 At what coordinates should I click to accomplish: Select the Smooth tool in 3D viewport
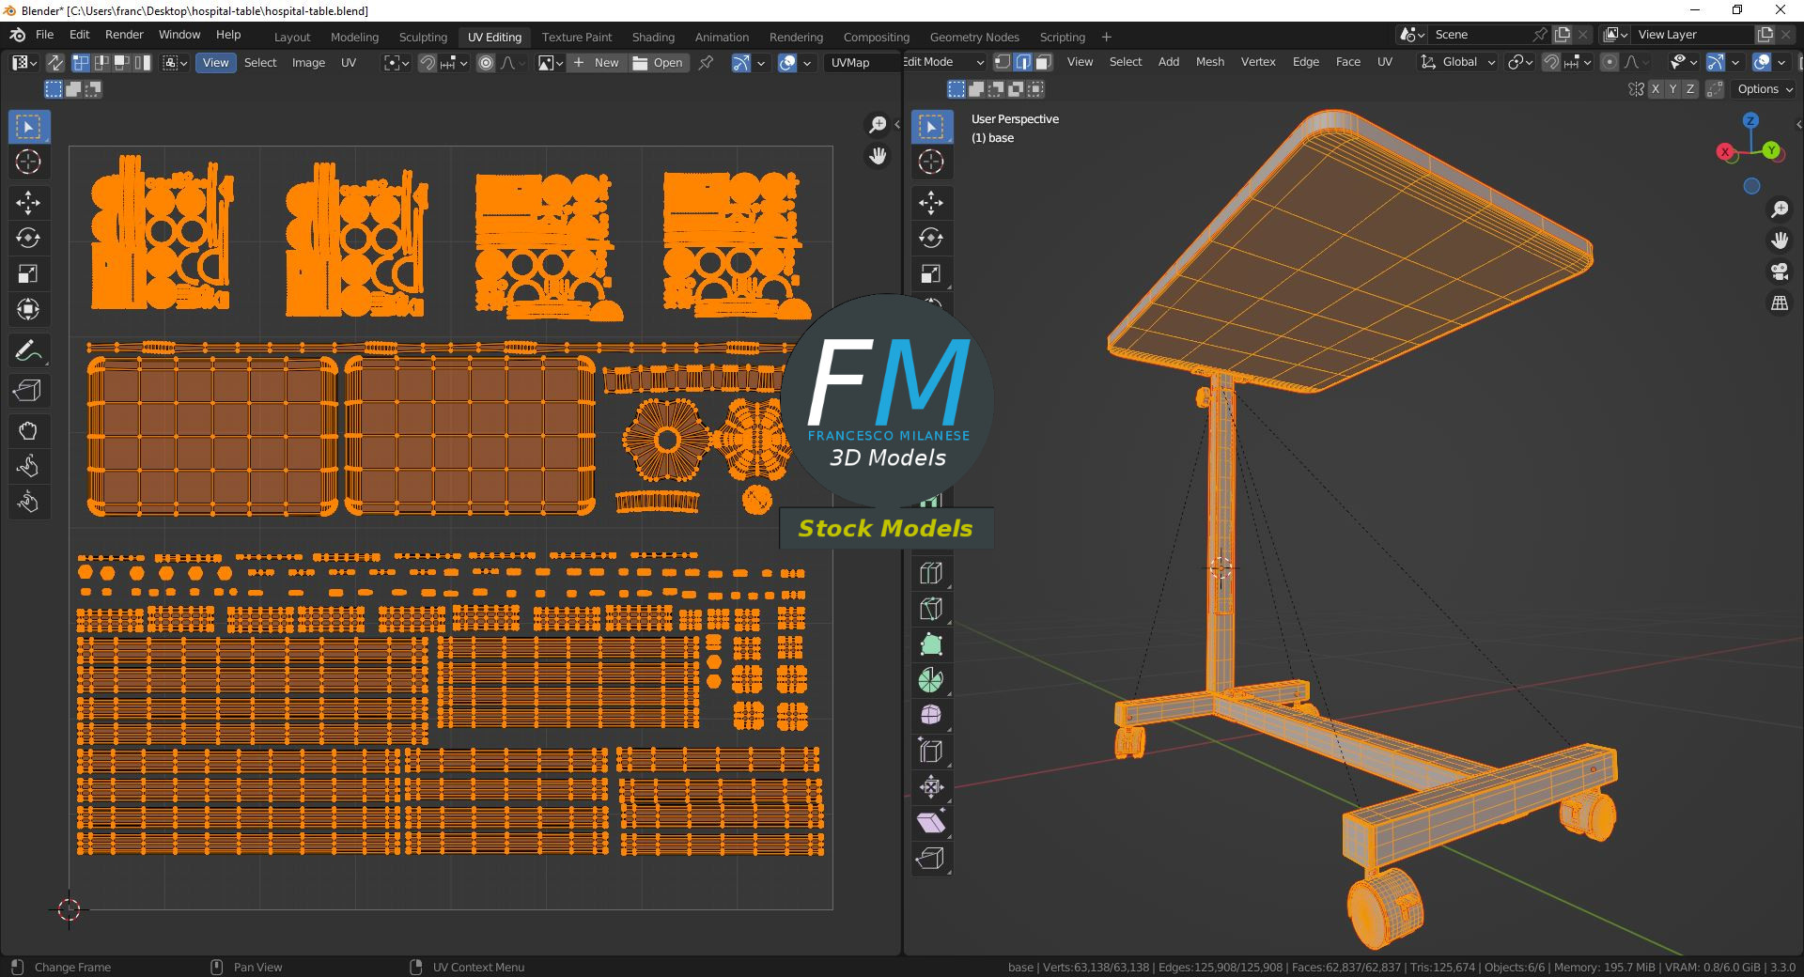(x=931, y=716)
